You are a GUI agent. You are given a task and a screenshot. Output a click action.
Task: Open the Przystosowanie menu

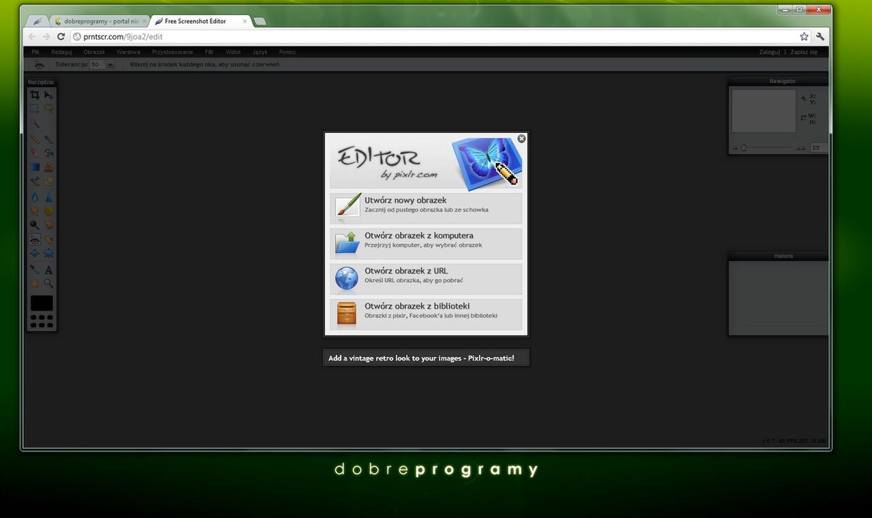172,52
